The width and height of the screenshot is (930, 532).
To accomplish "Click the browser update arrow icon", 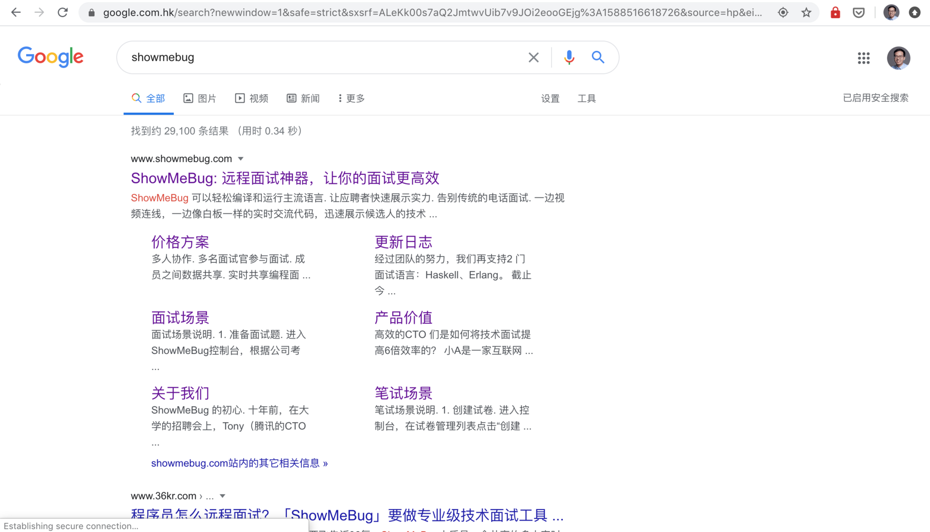I will tap(914, 13).
